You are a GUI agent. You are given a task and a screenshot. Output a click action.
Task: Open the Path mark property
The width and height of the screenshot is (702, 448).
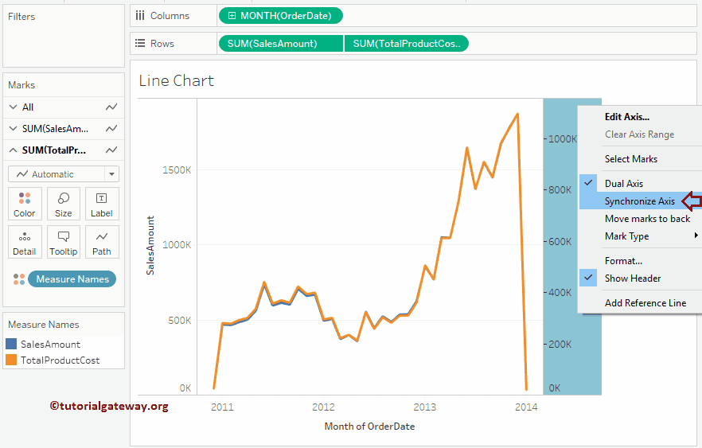(x=102, y=242)
